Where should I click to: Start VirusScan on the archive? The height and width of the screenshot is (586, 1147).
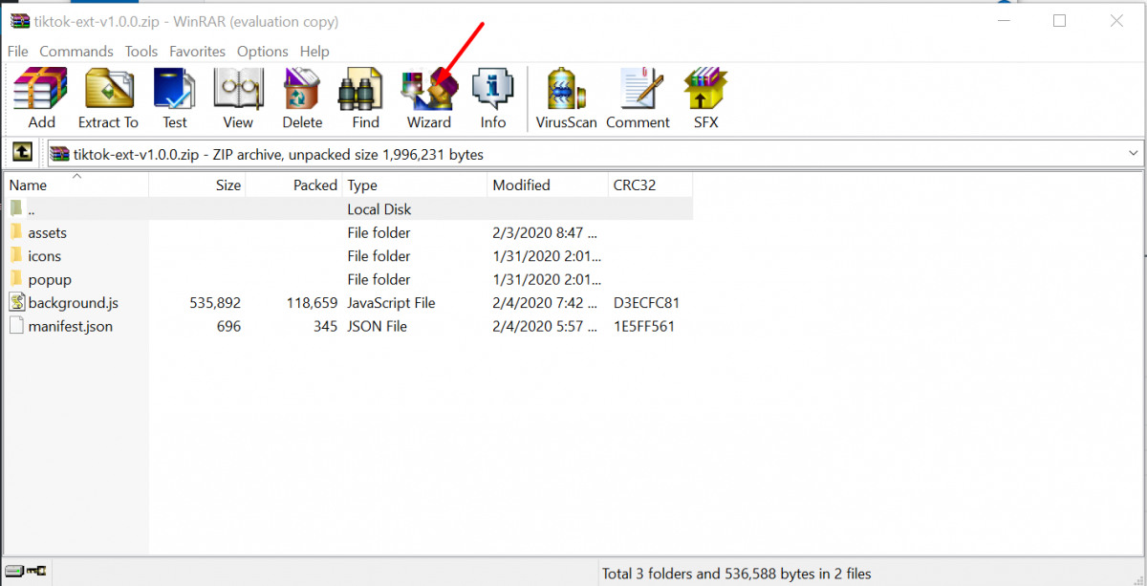[x=567, y=98]
